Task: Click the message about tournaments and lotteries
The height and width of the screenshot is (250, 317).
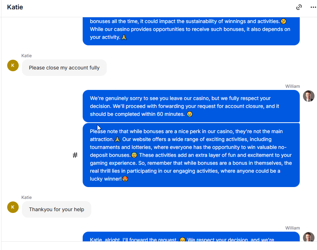Action: pos(191,155)
